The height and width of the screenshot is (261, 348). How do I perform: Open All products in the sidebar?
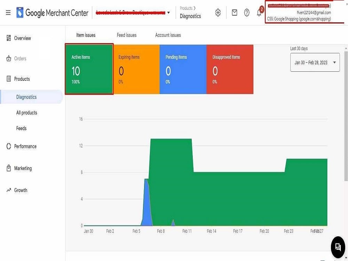point(27,113)
